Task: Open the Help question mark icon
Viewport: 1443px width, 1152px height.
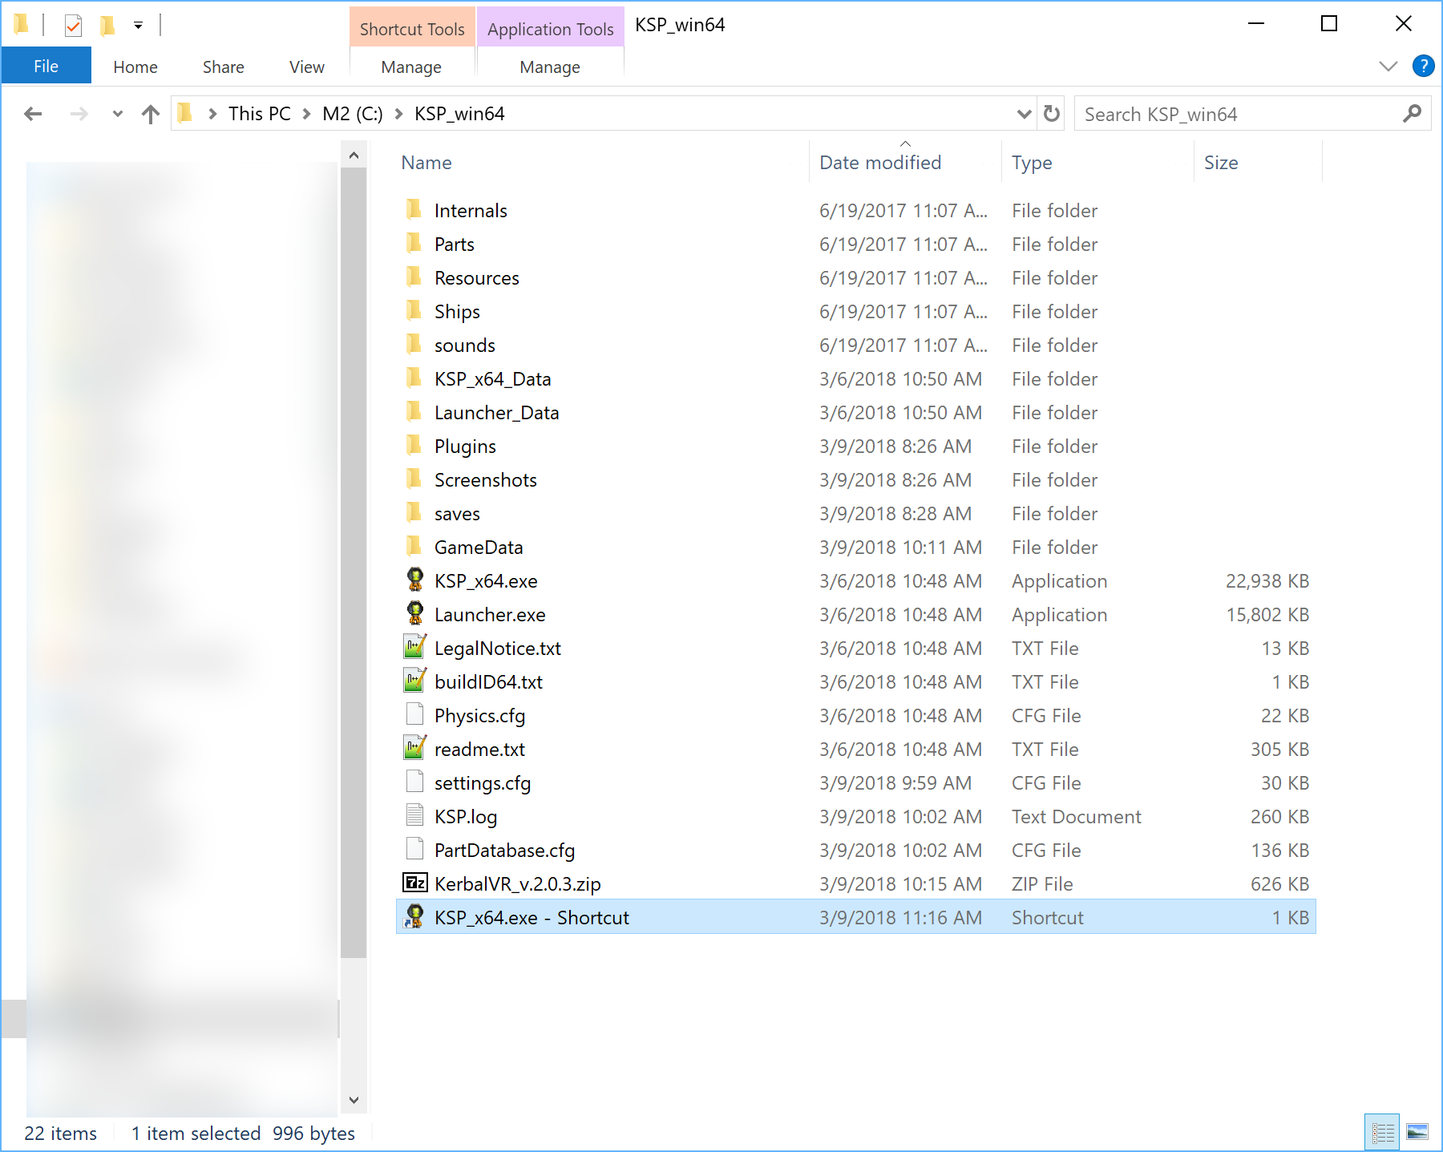Action: (1423, 66)
